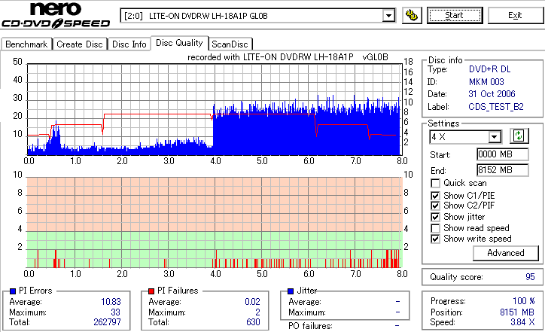The width and height of the screenshot is (545, 332).
Task: Click the Position value 8151 MB
Action: [517, 312]
